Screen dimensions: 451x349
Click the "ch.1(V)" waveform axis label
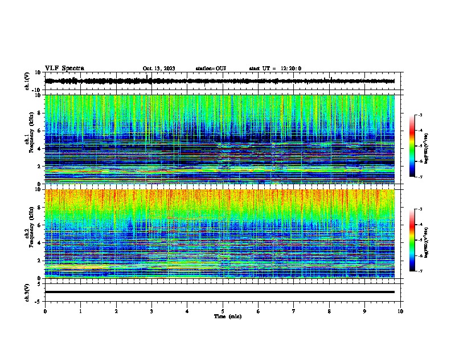(27, 81)
